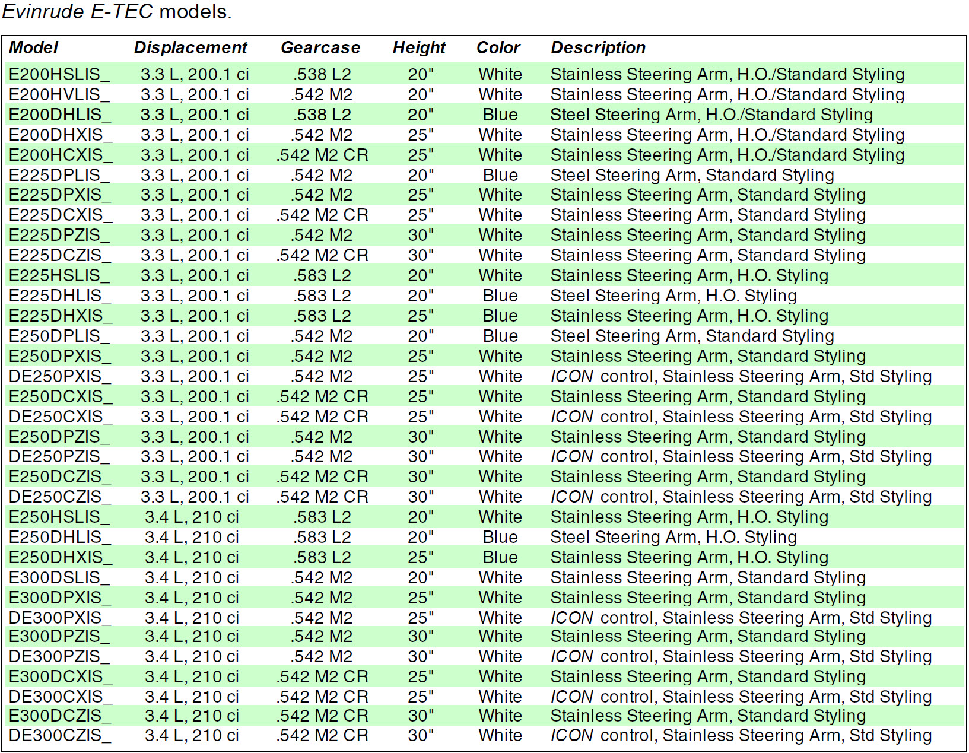Click the E200DHLIS_ model name
The width and height of the screenshot is (969, 753).
click(x=59, y=115)
